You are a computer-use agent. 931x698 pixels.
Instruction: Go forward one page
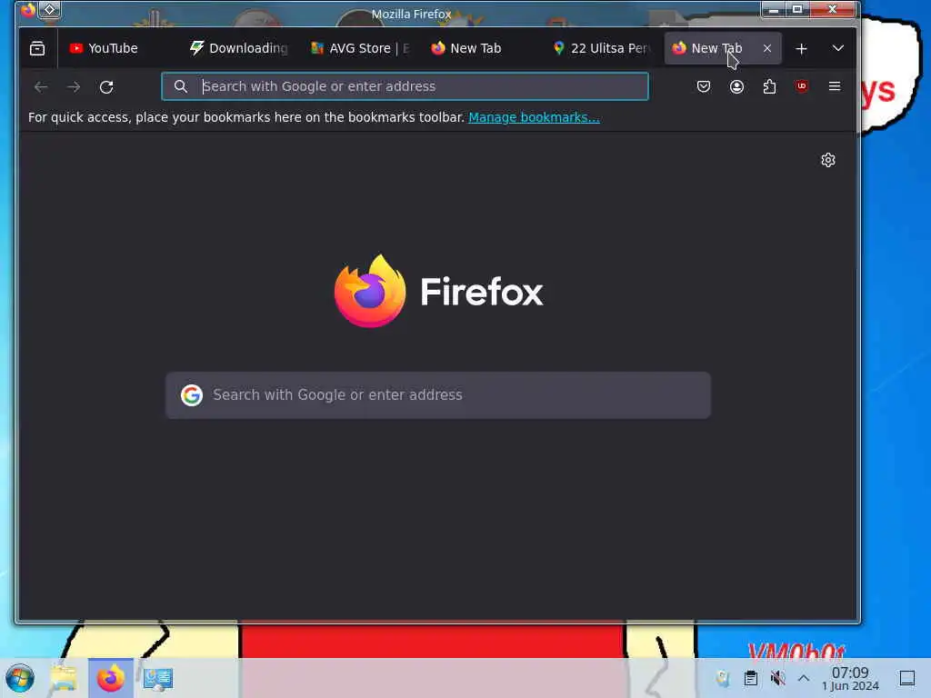coord(74,87)
